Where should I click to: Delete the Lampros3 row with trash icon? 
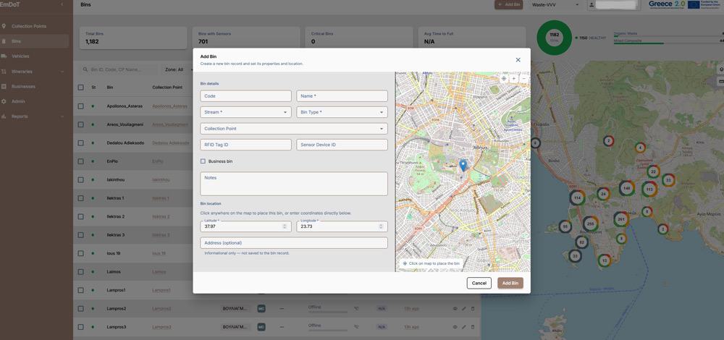point(472,327)
